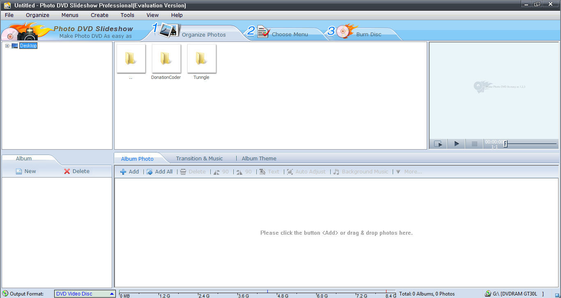Switch to the Transition & Music tab

click(x=200, y=158)
